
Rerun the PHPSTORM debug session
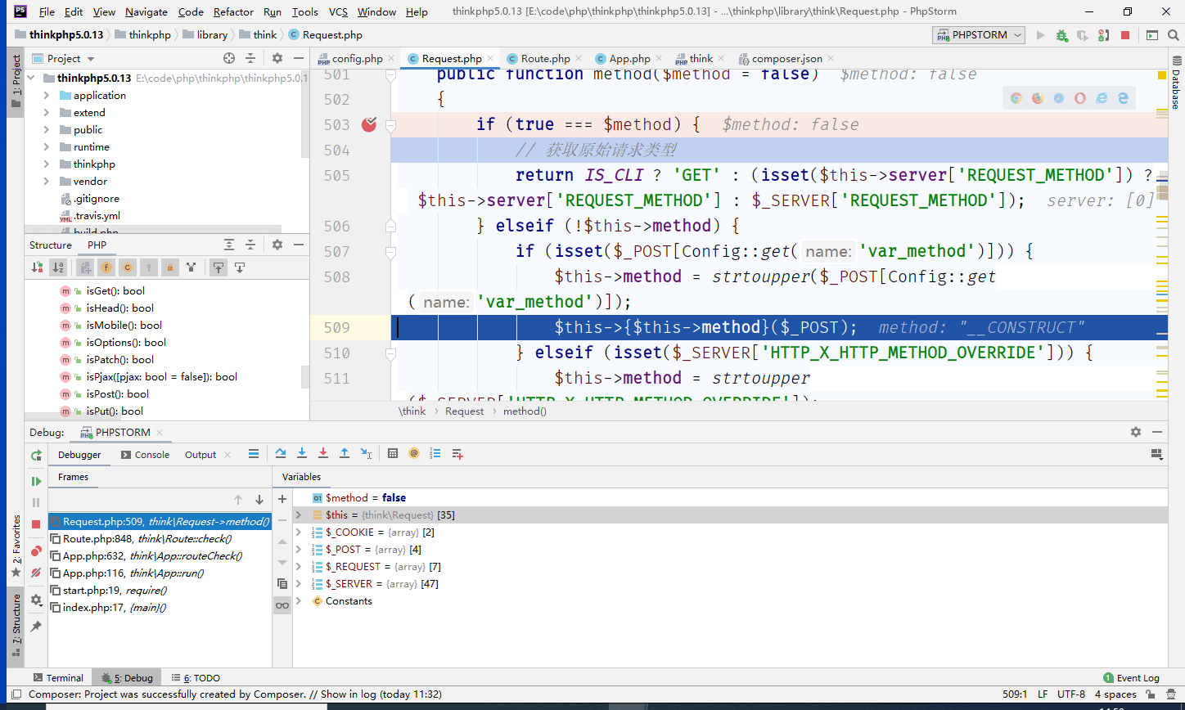(x=36, y=455)
